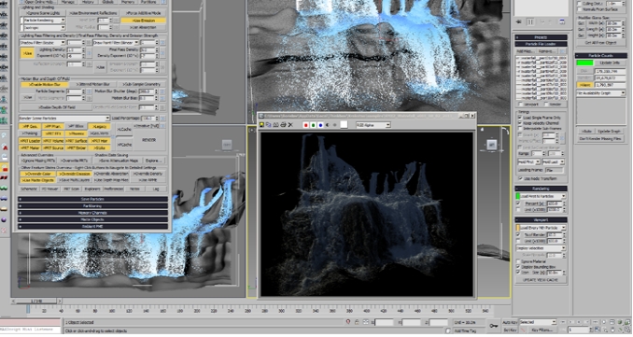Toggle Interpolate Sub-Frames checkbox
The image size is (633, 337).
(520, 128)
